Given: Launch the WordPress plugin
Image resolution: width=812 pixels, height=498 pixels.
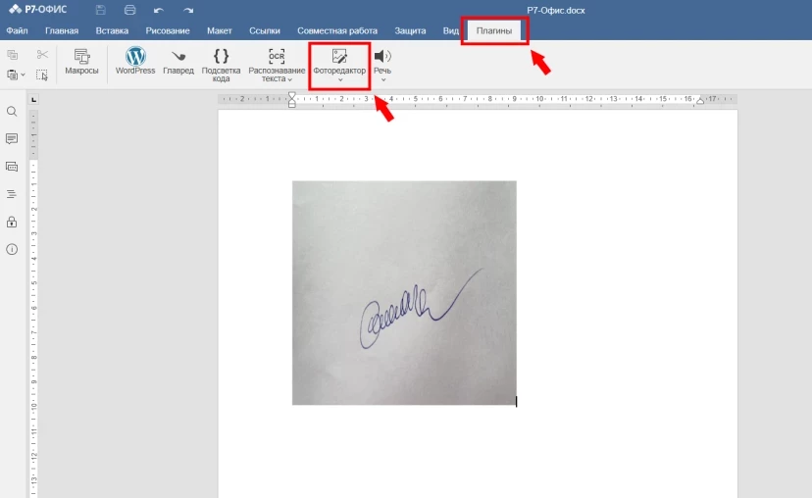Looking at the screenshot, I should 135,61.
